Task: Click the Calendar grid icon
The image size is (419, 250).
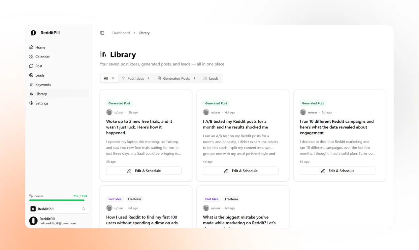Action: 31,57
